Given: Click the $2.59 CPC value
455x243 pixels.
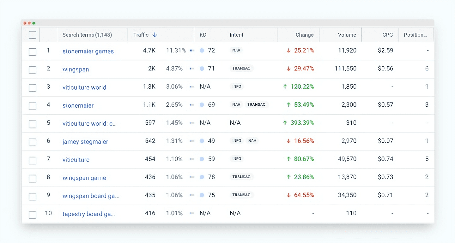Looking at the screenshot, I should (385, 50).
